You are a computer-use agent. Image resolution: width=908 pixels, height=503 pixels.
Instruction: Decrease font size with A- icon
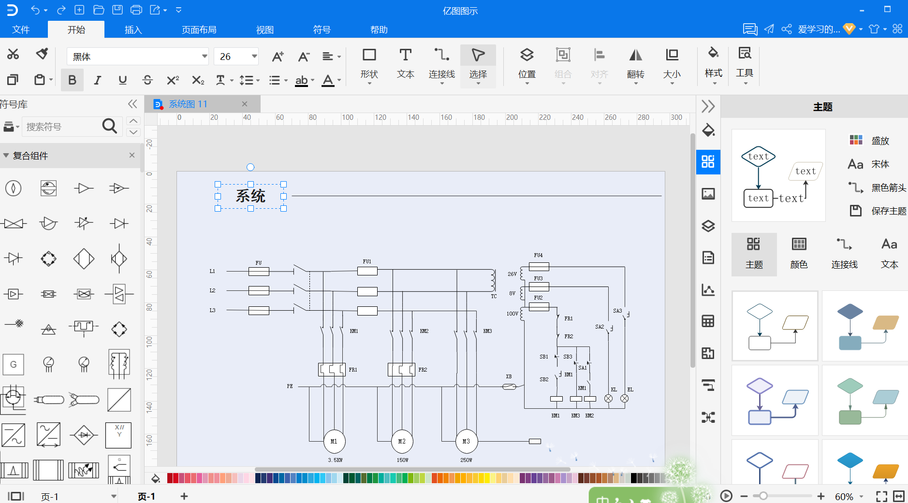(x=303, y=57)
